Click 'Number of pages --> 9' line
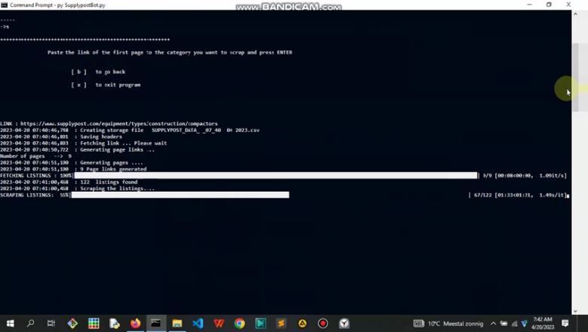 35,156
